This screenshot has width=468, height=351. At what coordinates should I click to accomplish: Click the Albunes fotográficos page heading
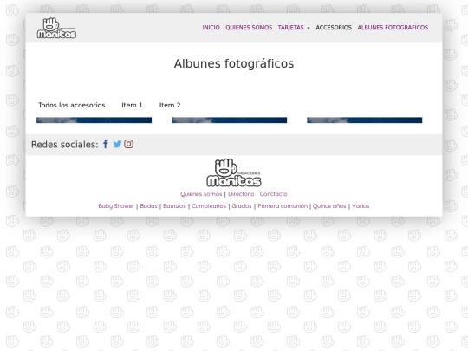(x=234, y=63)
